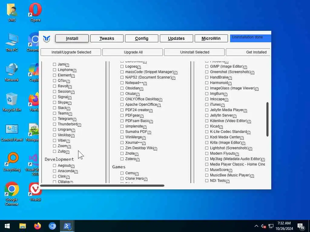Check the Viber checkbox
Viewport: 310px width, 232px height.
[54, 141]
